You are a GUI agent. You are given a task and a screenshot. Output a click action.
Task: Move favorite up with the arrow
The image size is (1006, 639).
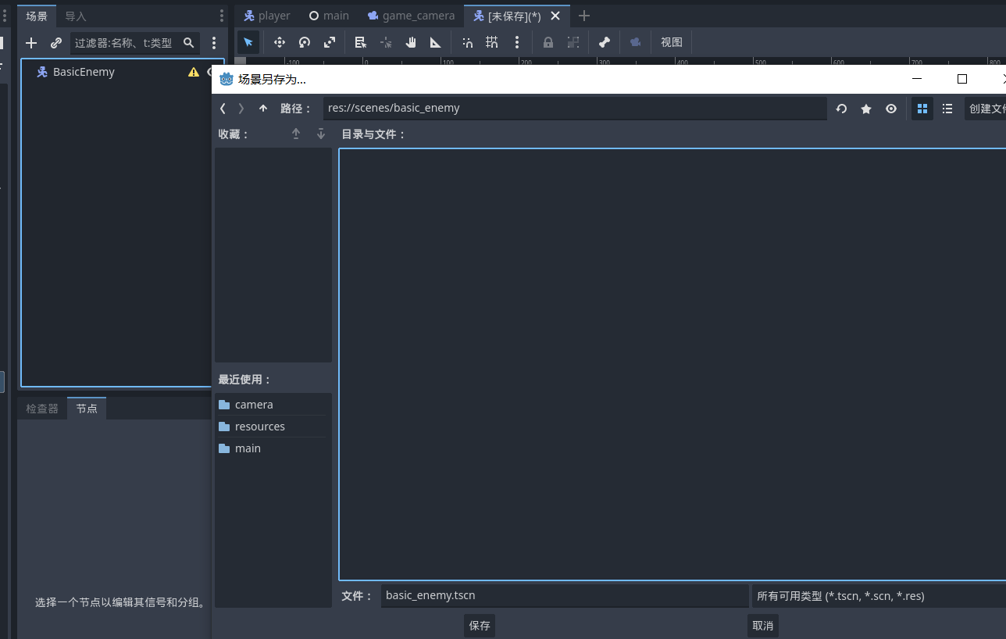(x=296, y=134)
